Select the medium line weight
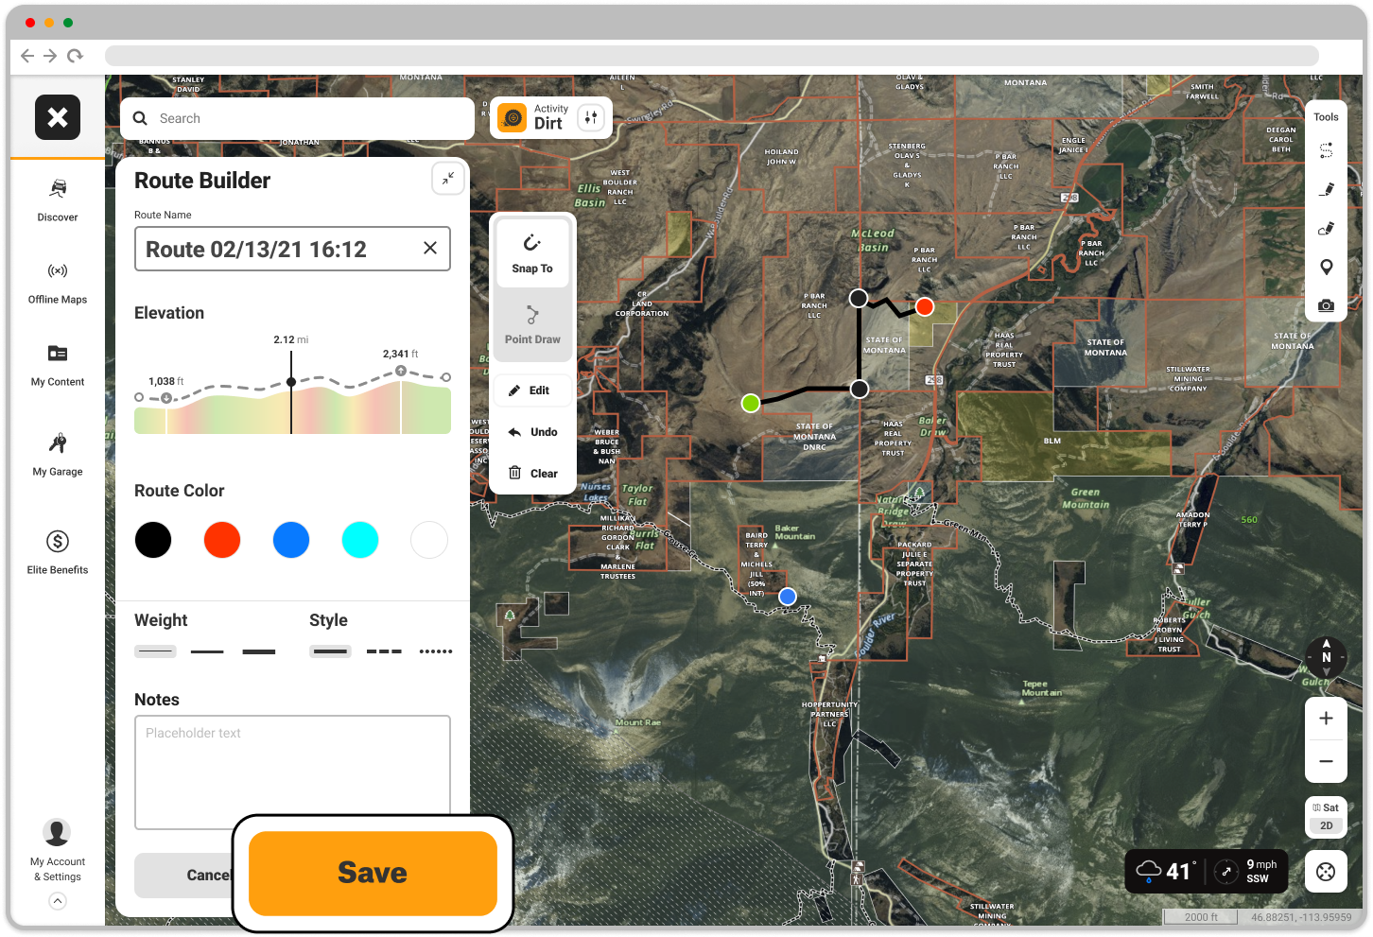 (x=207, y=651)
